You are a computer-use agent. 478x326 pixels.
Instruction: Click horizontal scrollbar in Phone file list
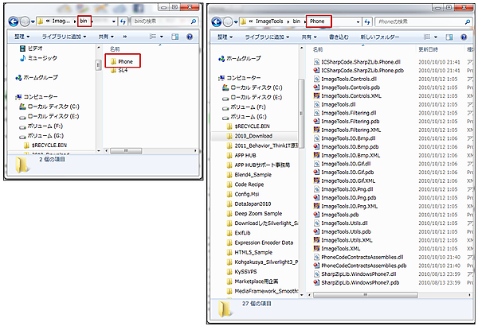coord(365,295)
